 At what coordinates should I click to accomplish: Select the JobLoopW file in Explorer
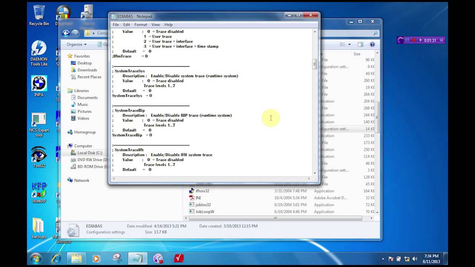(x=204, y=212)
